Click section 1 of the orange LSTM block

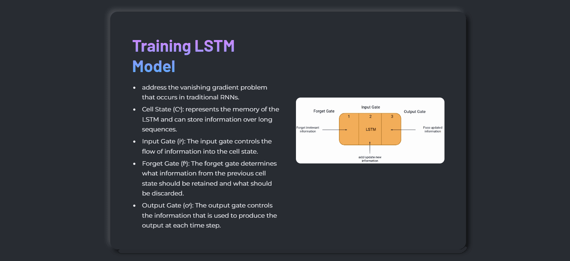pos(349,129)
